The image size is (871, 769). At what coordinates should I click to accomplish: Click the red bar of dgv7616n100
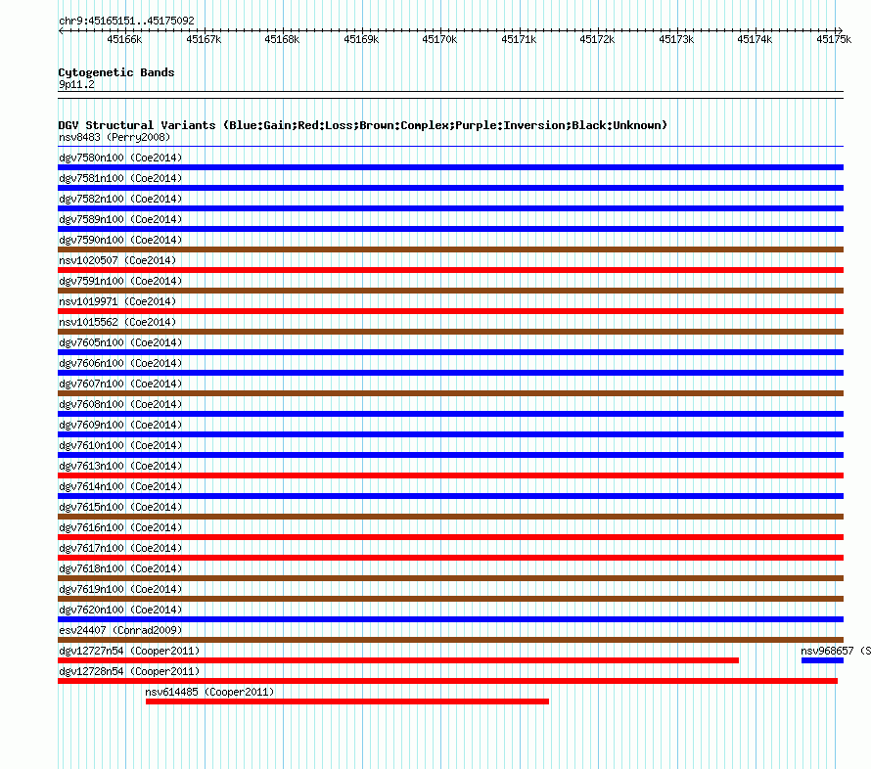[x=450, y=537]
